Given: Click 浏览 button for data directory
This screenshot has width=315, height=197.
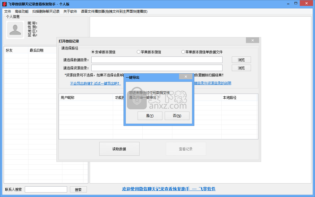Looking at the screenshot, I should click(x=241, y=60).
